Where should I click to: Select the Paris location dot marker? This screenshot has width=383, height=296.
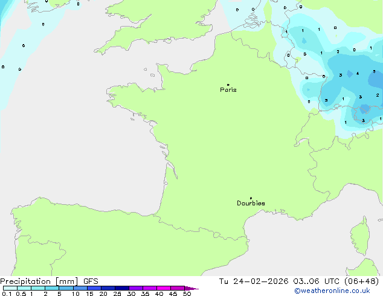[228, 85]
